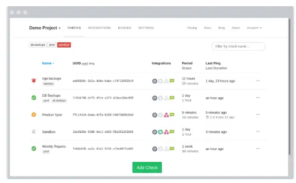The width and height of the screenshot is (296, 183).
Task: Open the Demo Project dropdown
Action: 45,28
